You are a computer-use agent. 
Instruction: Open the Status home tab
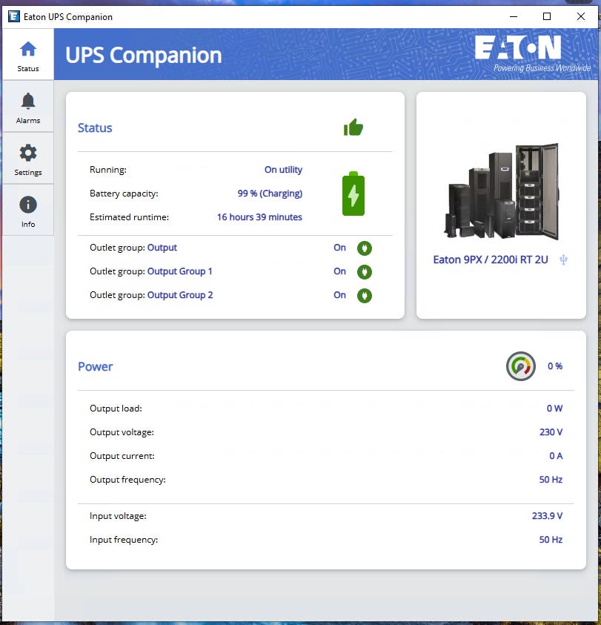point(28,55)
